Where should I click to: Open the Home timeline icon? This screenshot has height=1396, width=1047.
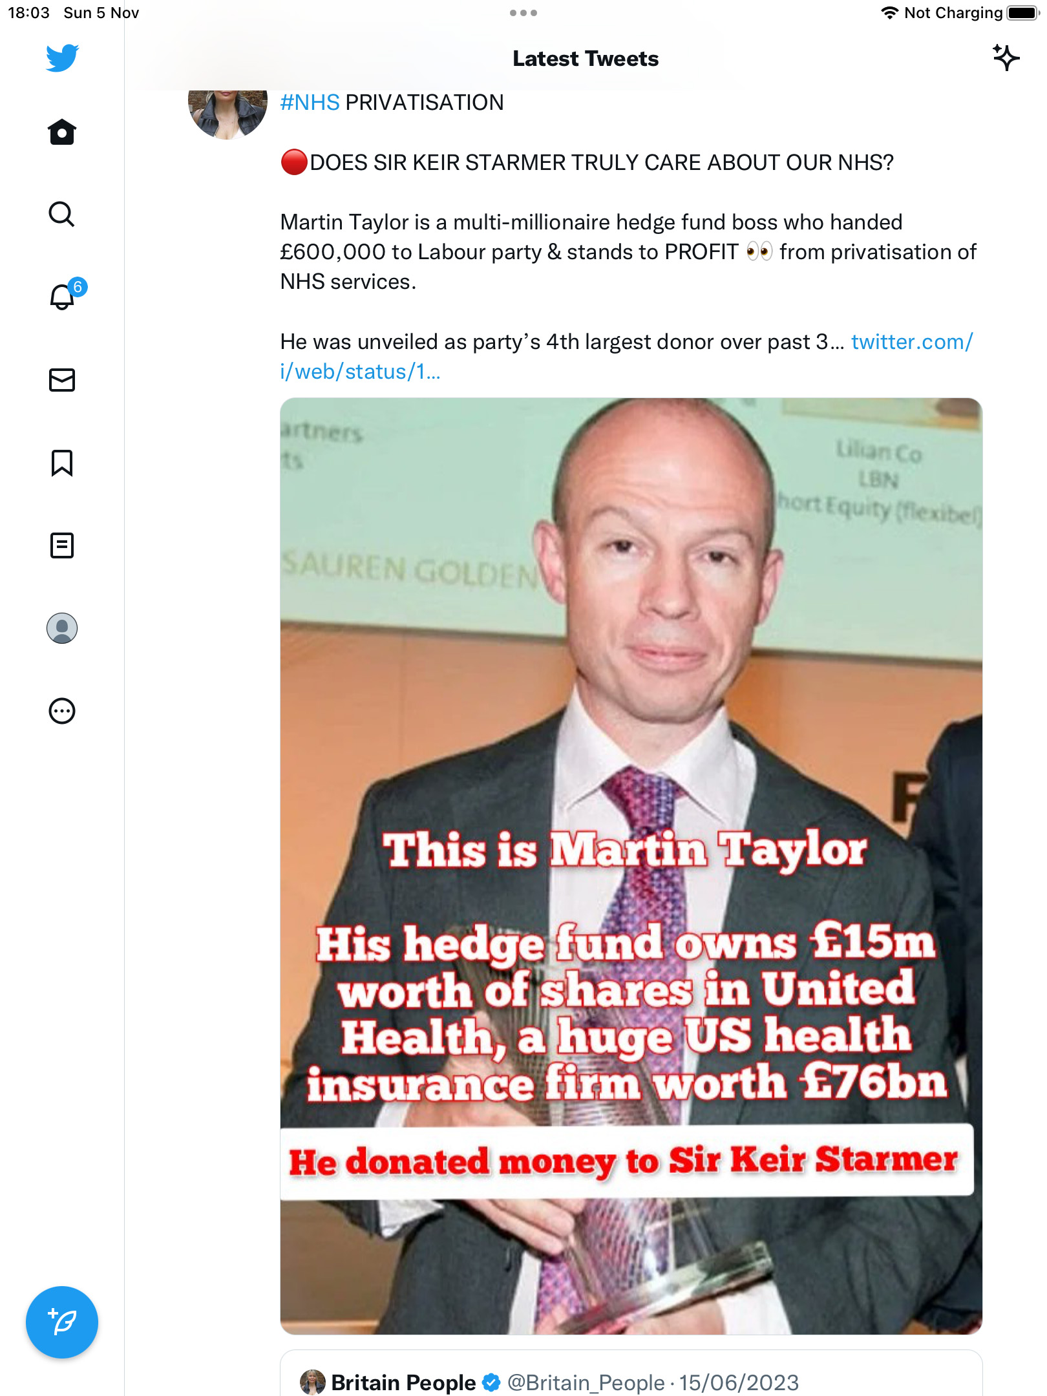(x=62, y=132)
